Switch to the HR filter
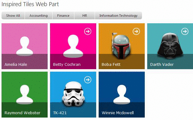The width and height of the screenshot is (193, 120). tap(85, 16)
